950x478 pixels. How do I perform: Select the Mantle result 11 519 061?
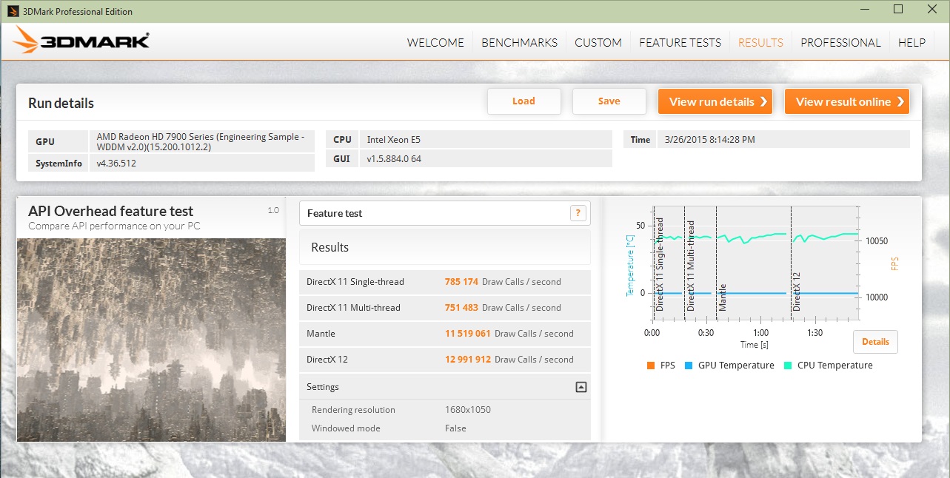click(x=468, y=334)
